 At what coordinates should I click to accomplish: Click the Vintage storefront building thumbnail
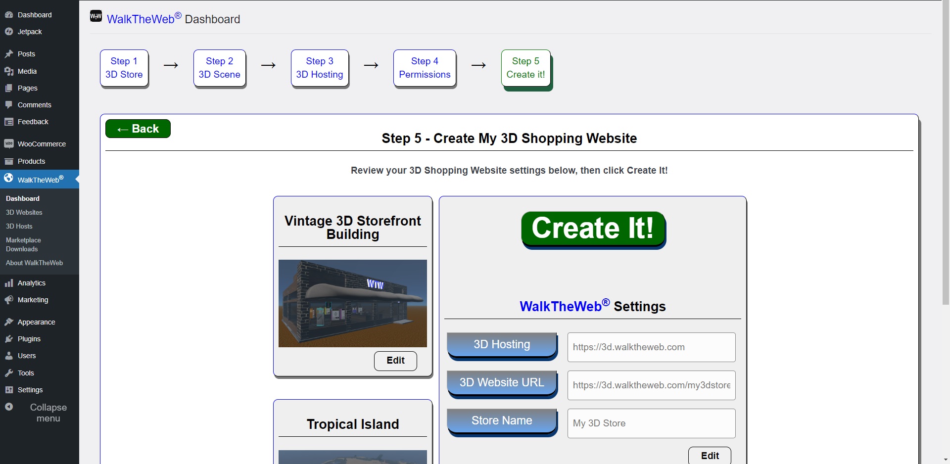click(353, 303)
